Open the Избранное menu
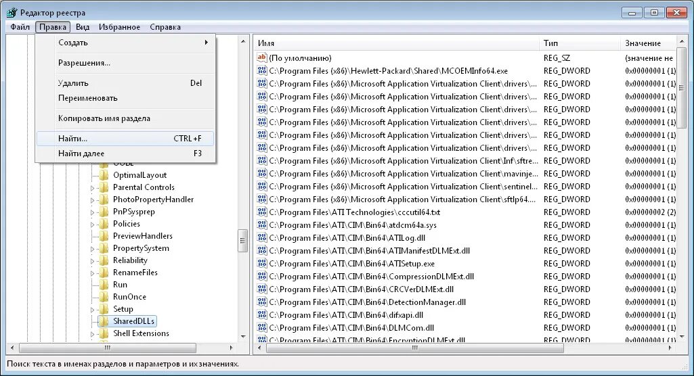 pyautogui.click(x=119, y=27)
